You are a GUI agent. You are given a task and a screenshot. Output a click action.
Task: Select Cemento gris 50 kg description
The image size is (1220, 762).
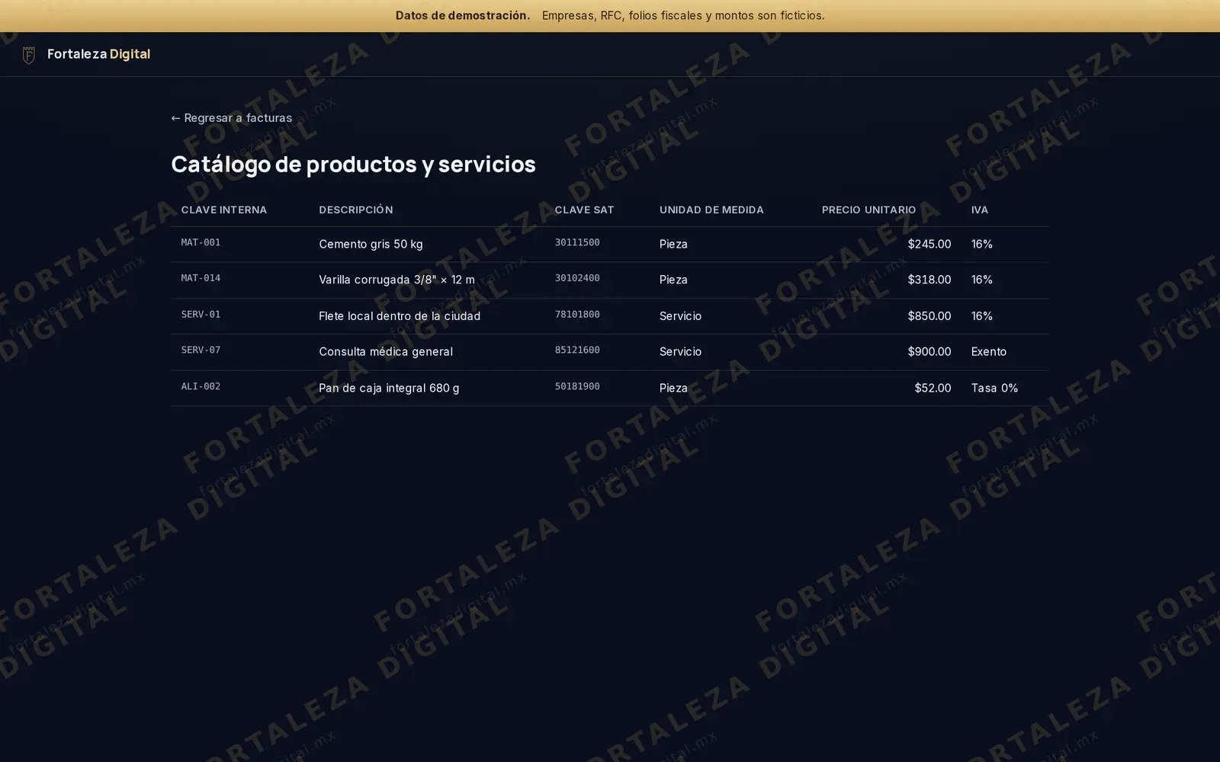click(371, 244)
